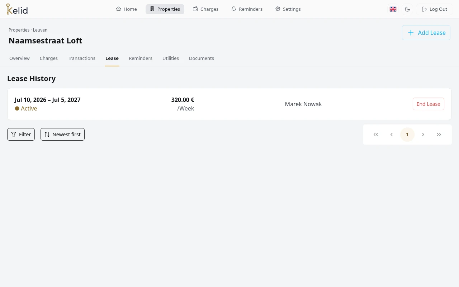Click the Lease History heading
Image resolution: width=459 pixels, height=287 pixels.
[x=32, y=79]
